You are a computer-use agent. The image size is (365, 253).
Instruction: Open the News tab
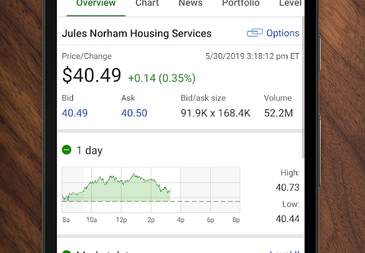(191, 3)
